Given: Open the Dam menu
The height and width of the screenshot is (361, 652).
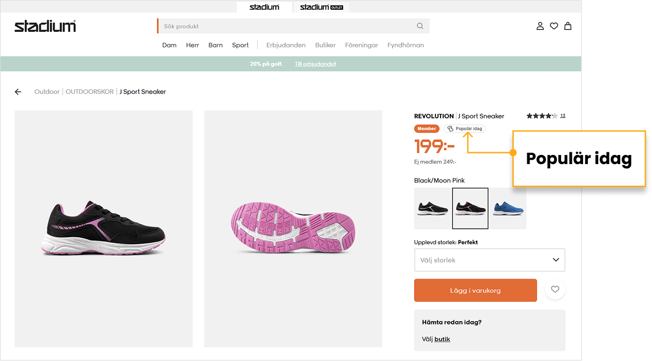Looking at the screenshot, I should pos(169,45).
